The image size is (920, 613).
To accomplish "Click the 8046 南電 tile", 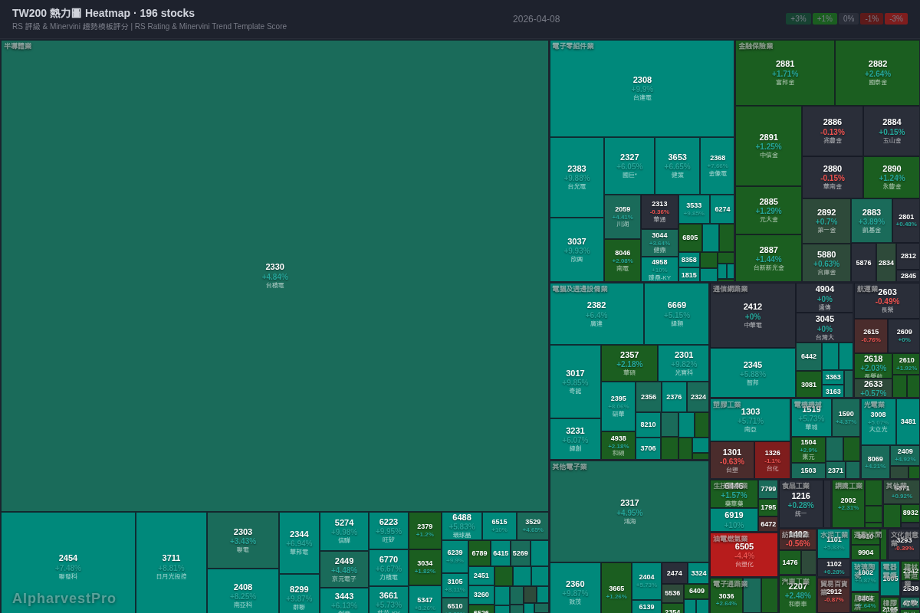I will (623, 261).
